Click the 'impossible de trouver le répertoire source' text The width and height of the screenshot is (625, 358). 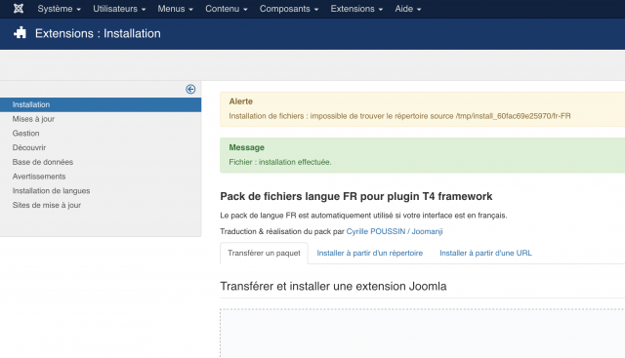click(x=382, y=116)
